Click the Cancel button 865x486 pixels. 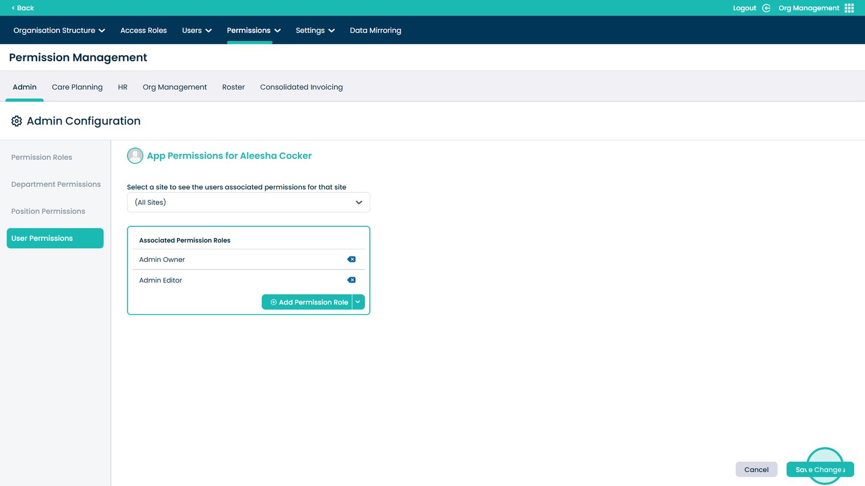point(756,469)
